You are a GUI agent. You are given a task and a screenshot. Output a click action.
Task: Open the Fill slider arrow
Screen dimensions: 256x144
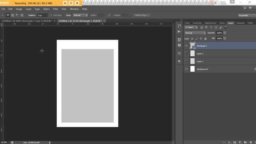pos(225,38)
